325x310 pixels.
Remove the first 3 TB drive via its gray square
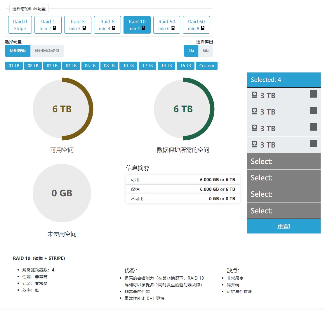coord(313,94)
